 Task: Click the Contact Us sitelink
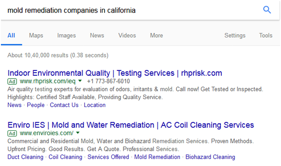(64, 105)
